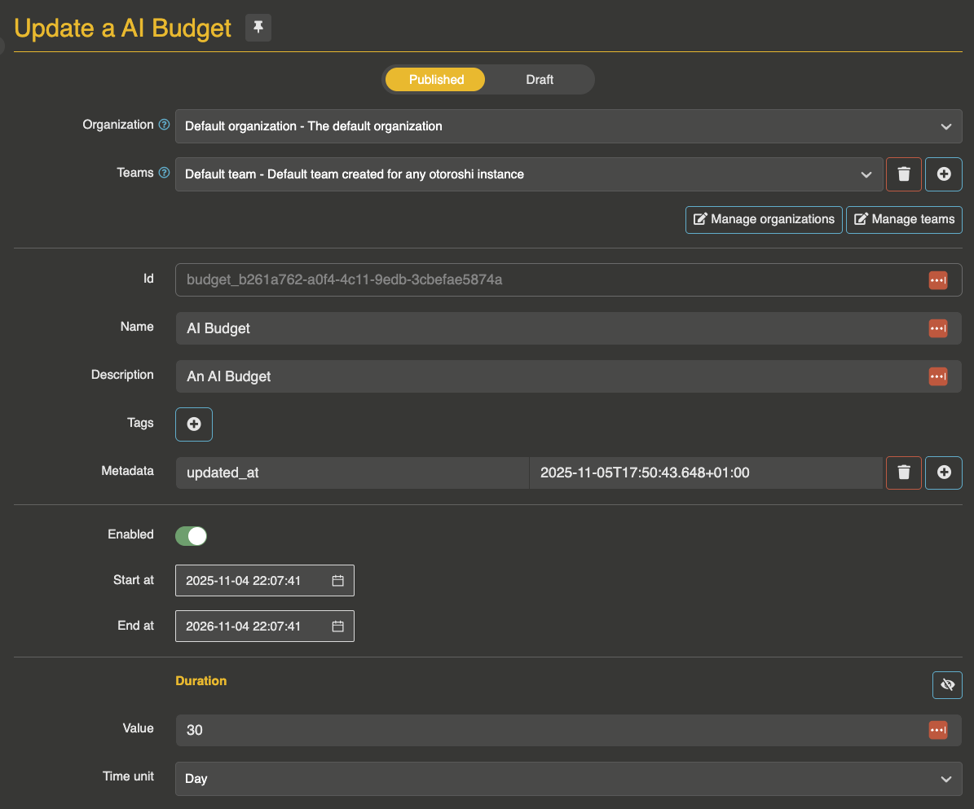Viewport: 974px width, 809px height.
Task: Hide the Duration section with eye icon
Action: tap(947, 685)
